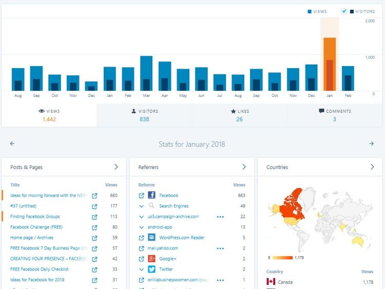The width and height of the screenshot is (385, 289).
Task: Go to next month with right arrow
Action: [372, 144]
